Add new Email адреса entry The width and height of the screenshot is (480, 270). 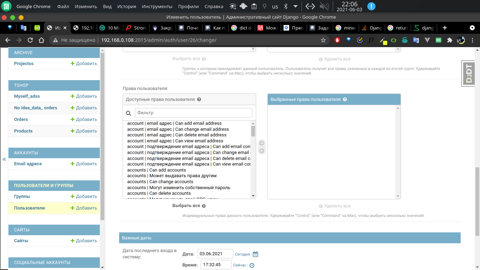pos(84,164)
